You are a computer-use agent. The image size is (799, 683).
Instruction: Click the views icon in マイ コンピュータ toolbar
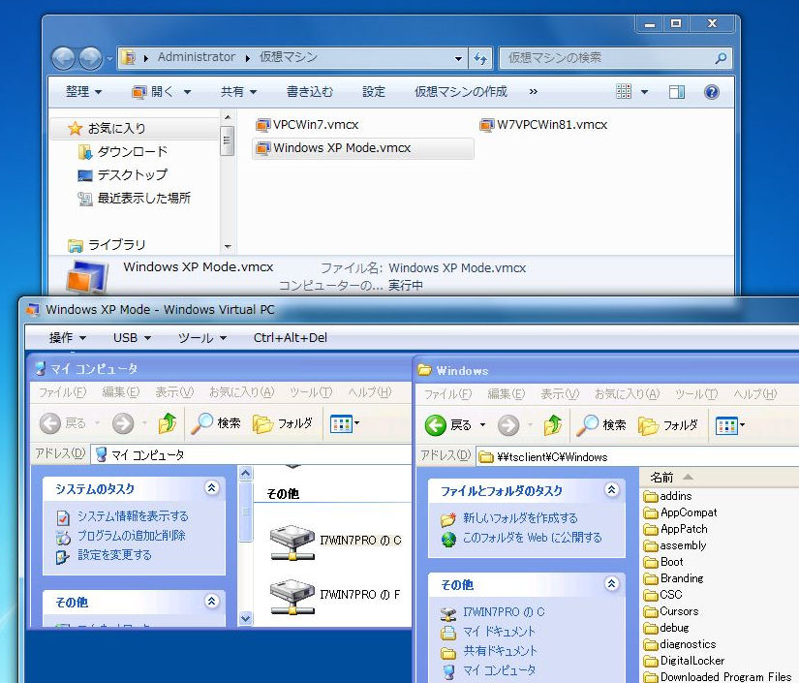[x=340, y=423]
